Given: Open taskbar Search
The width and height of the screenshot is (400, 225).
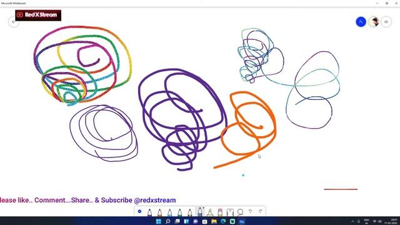Looking at the screenshot, I should [x=168, y=221].
